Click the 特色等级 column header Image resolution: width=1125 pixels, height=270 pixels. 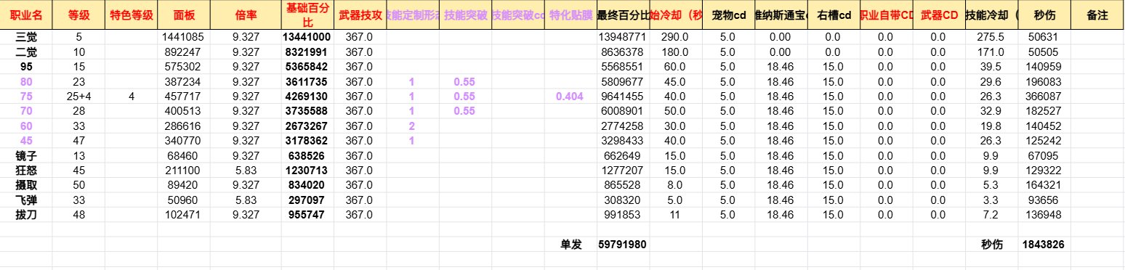click(131, 15)
